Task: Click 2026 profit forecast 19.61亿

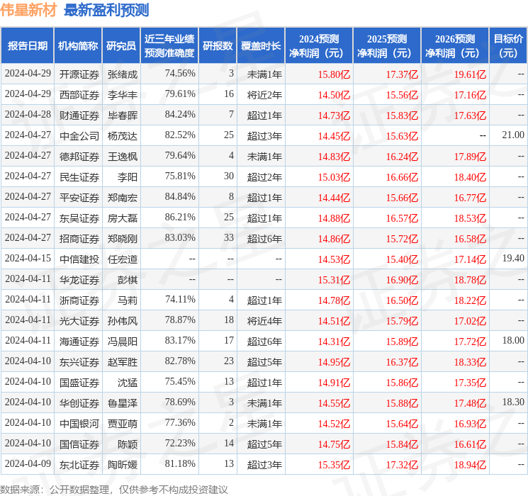Action: click(470, 74)
